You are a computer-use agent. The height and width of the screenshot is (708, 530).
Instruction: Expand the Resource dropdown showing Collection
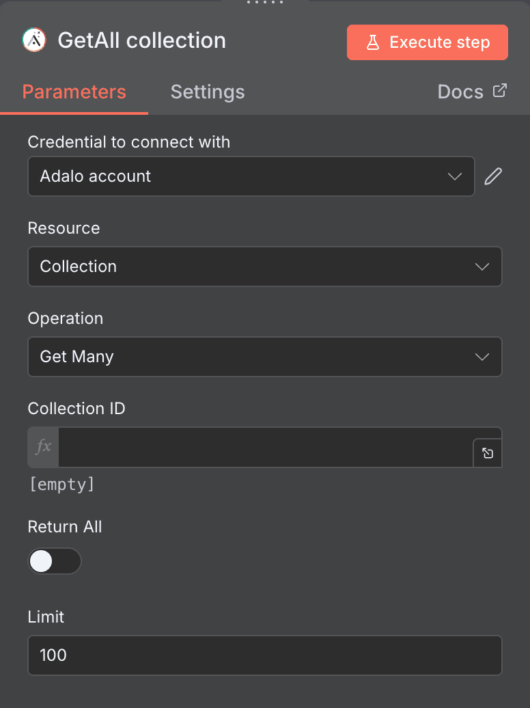pos(483,267)
